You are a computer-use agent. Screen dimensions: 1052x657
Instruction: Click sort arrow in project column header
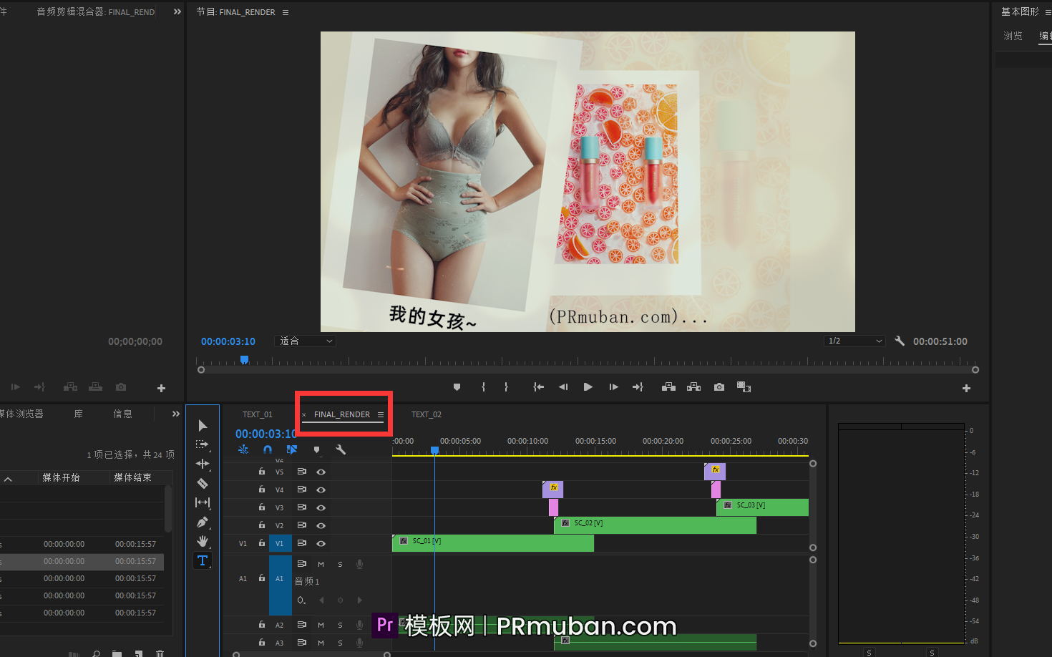pos(8,479)
